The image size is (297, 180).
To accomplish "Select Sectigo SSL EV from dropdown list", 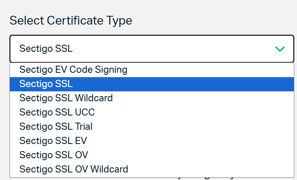I will (53, 141).
